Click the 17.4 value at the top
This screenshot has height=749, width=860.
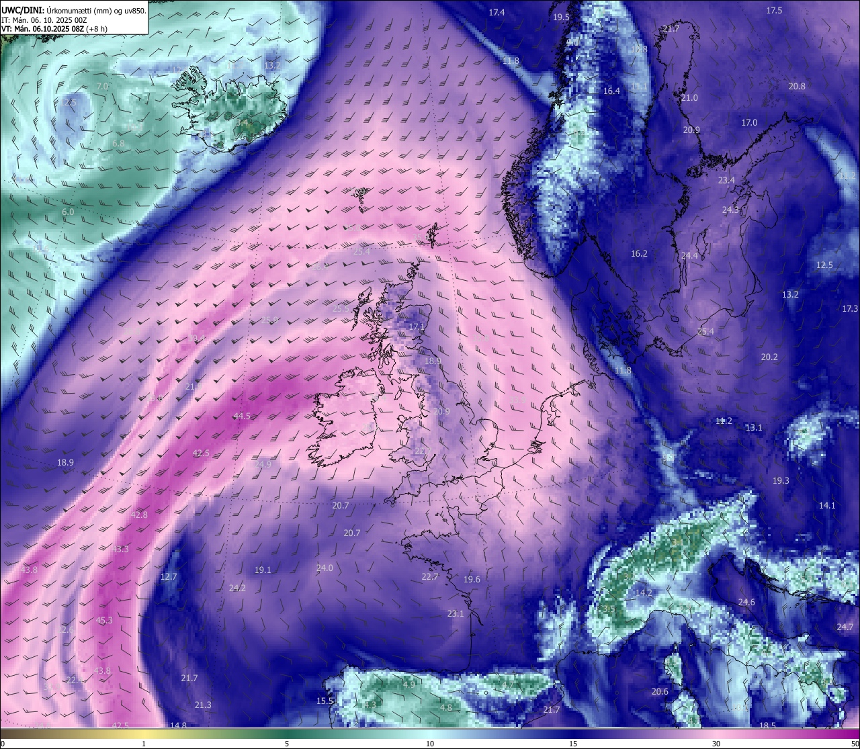pyautogui.click(x=497, y=12)
